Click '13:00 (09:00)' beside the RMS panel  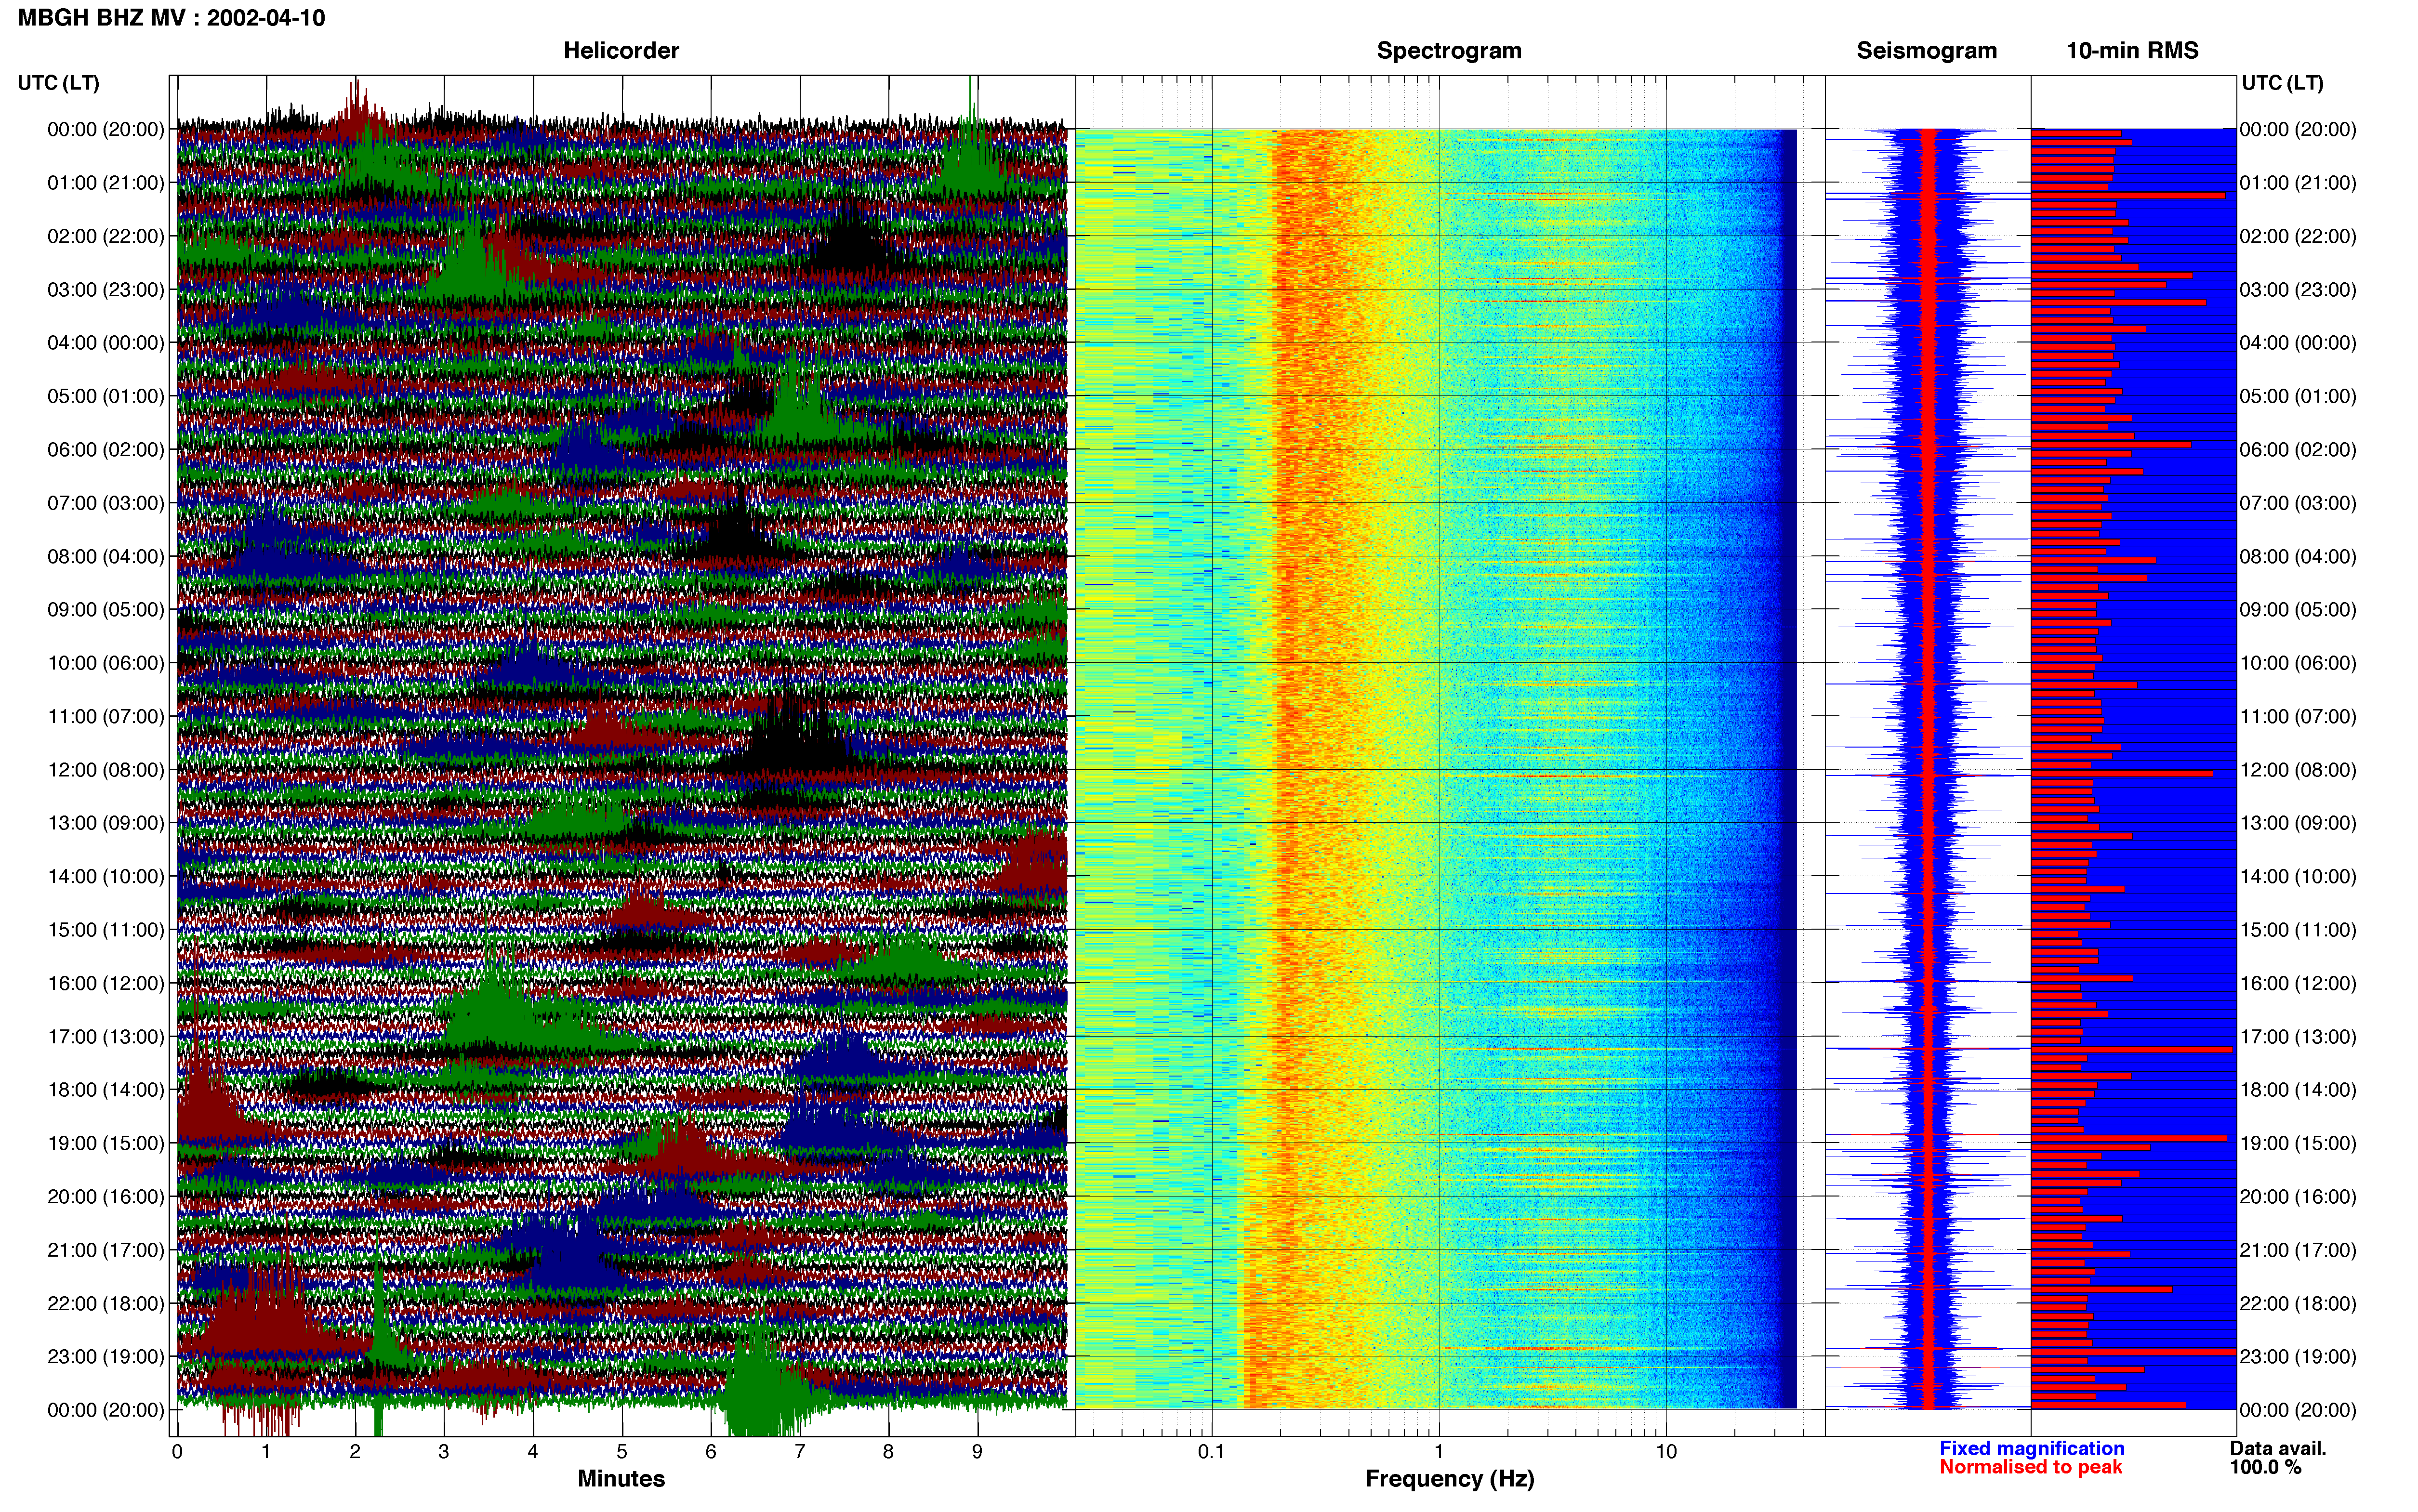[2298, 823]
